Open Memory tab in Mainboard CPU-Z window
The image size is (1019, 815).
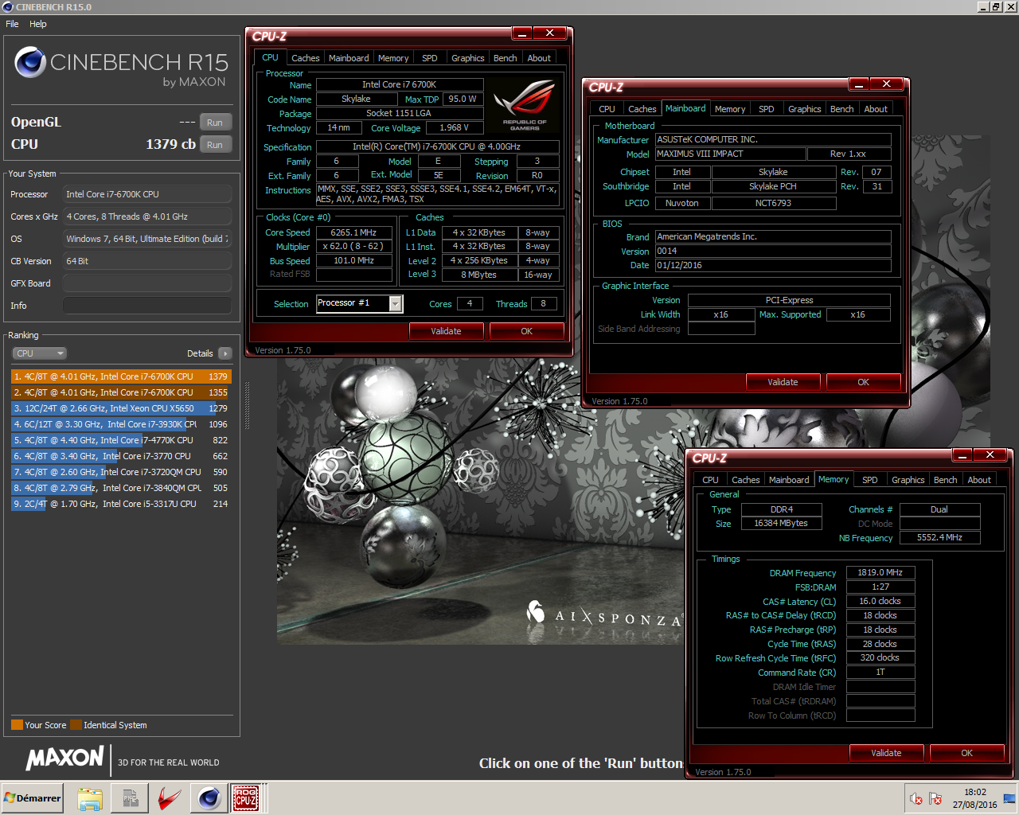click(x=730, y=109)
